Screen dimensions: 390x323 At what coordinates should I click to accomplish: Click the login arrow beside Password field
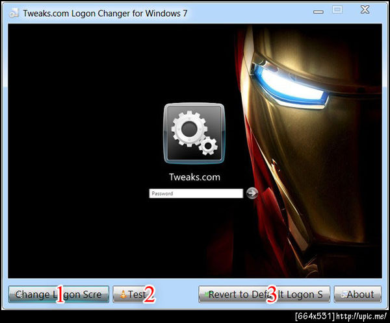click(x=252, y=193)
